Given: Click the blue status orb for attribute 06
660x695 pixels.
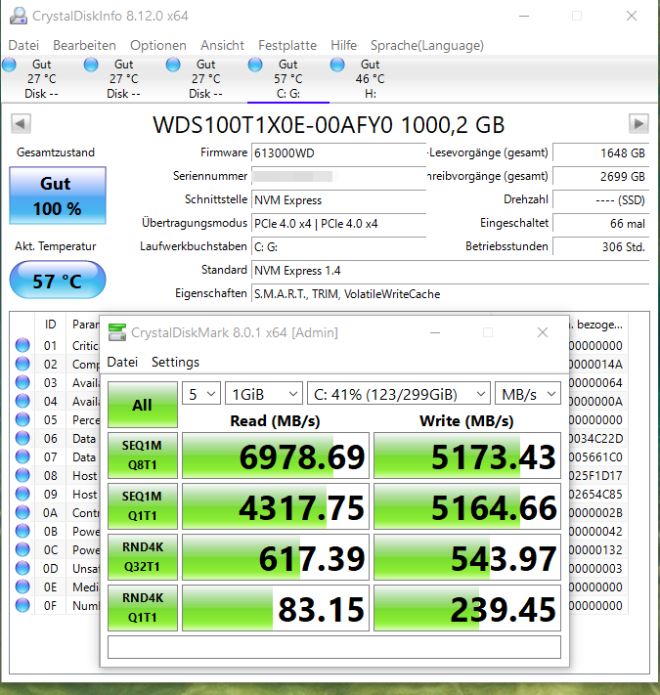Looking at the screenshot, I should point(22,438).
